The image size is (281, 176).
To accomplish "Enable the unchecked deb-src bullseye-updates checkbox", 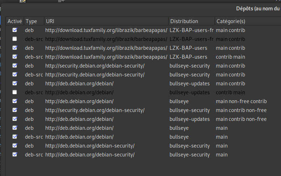I will coord(15,92).
